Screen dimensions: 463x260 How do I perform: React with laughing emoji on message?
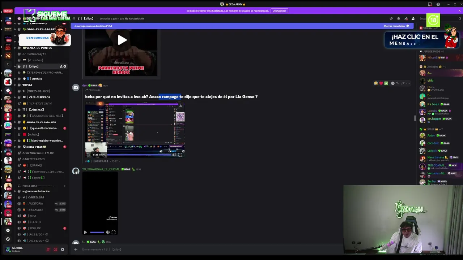coord(376,83)
